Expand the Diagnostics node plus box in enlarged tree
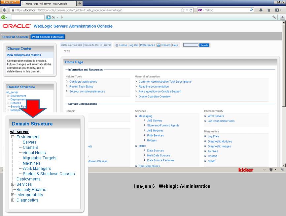Image resolution: width=286 pixels, height=216 pixels. pyautogui.click(x=13, y=200)
